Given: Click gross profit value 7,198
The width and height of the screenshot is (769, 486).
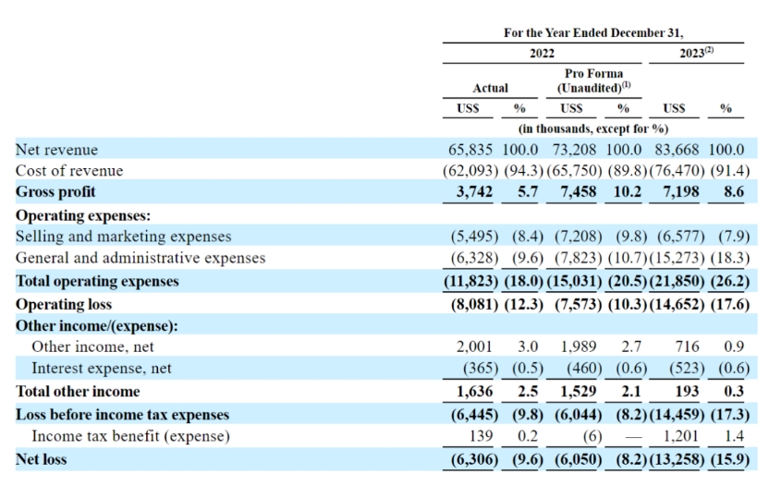Looking at the screenshot, I should pyautogui.click(x=681, y=192).
